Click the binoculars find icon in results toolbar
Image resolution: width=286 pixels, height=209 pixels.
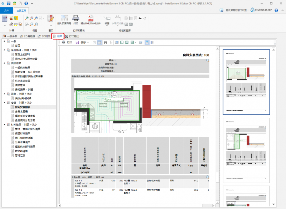coord(105,42)
